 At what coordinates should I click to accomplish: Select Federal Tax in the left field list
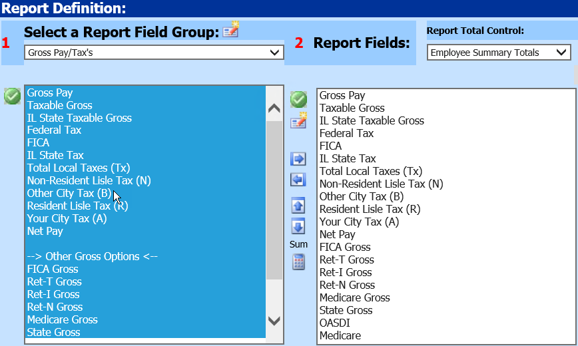click(54, 130)
